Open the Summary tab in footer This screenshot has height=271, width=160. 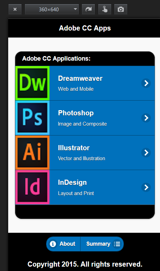pyautogui.click(x=102, y=244)
